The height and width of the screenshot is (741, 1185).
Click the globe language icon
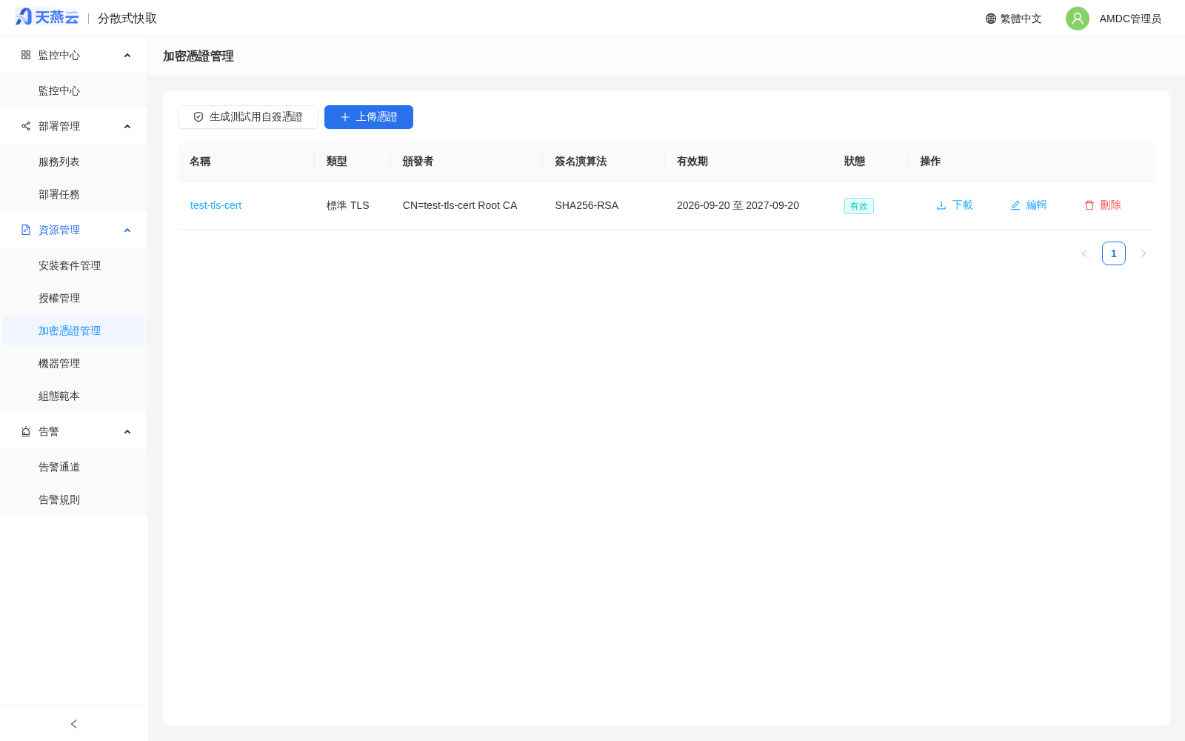[991, 19]
